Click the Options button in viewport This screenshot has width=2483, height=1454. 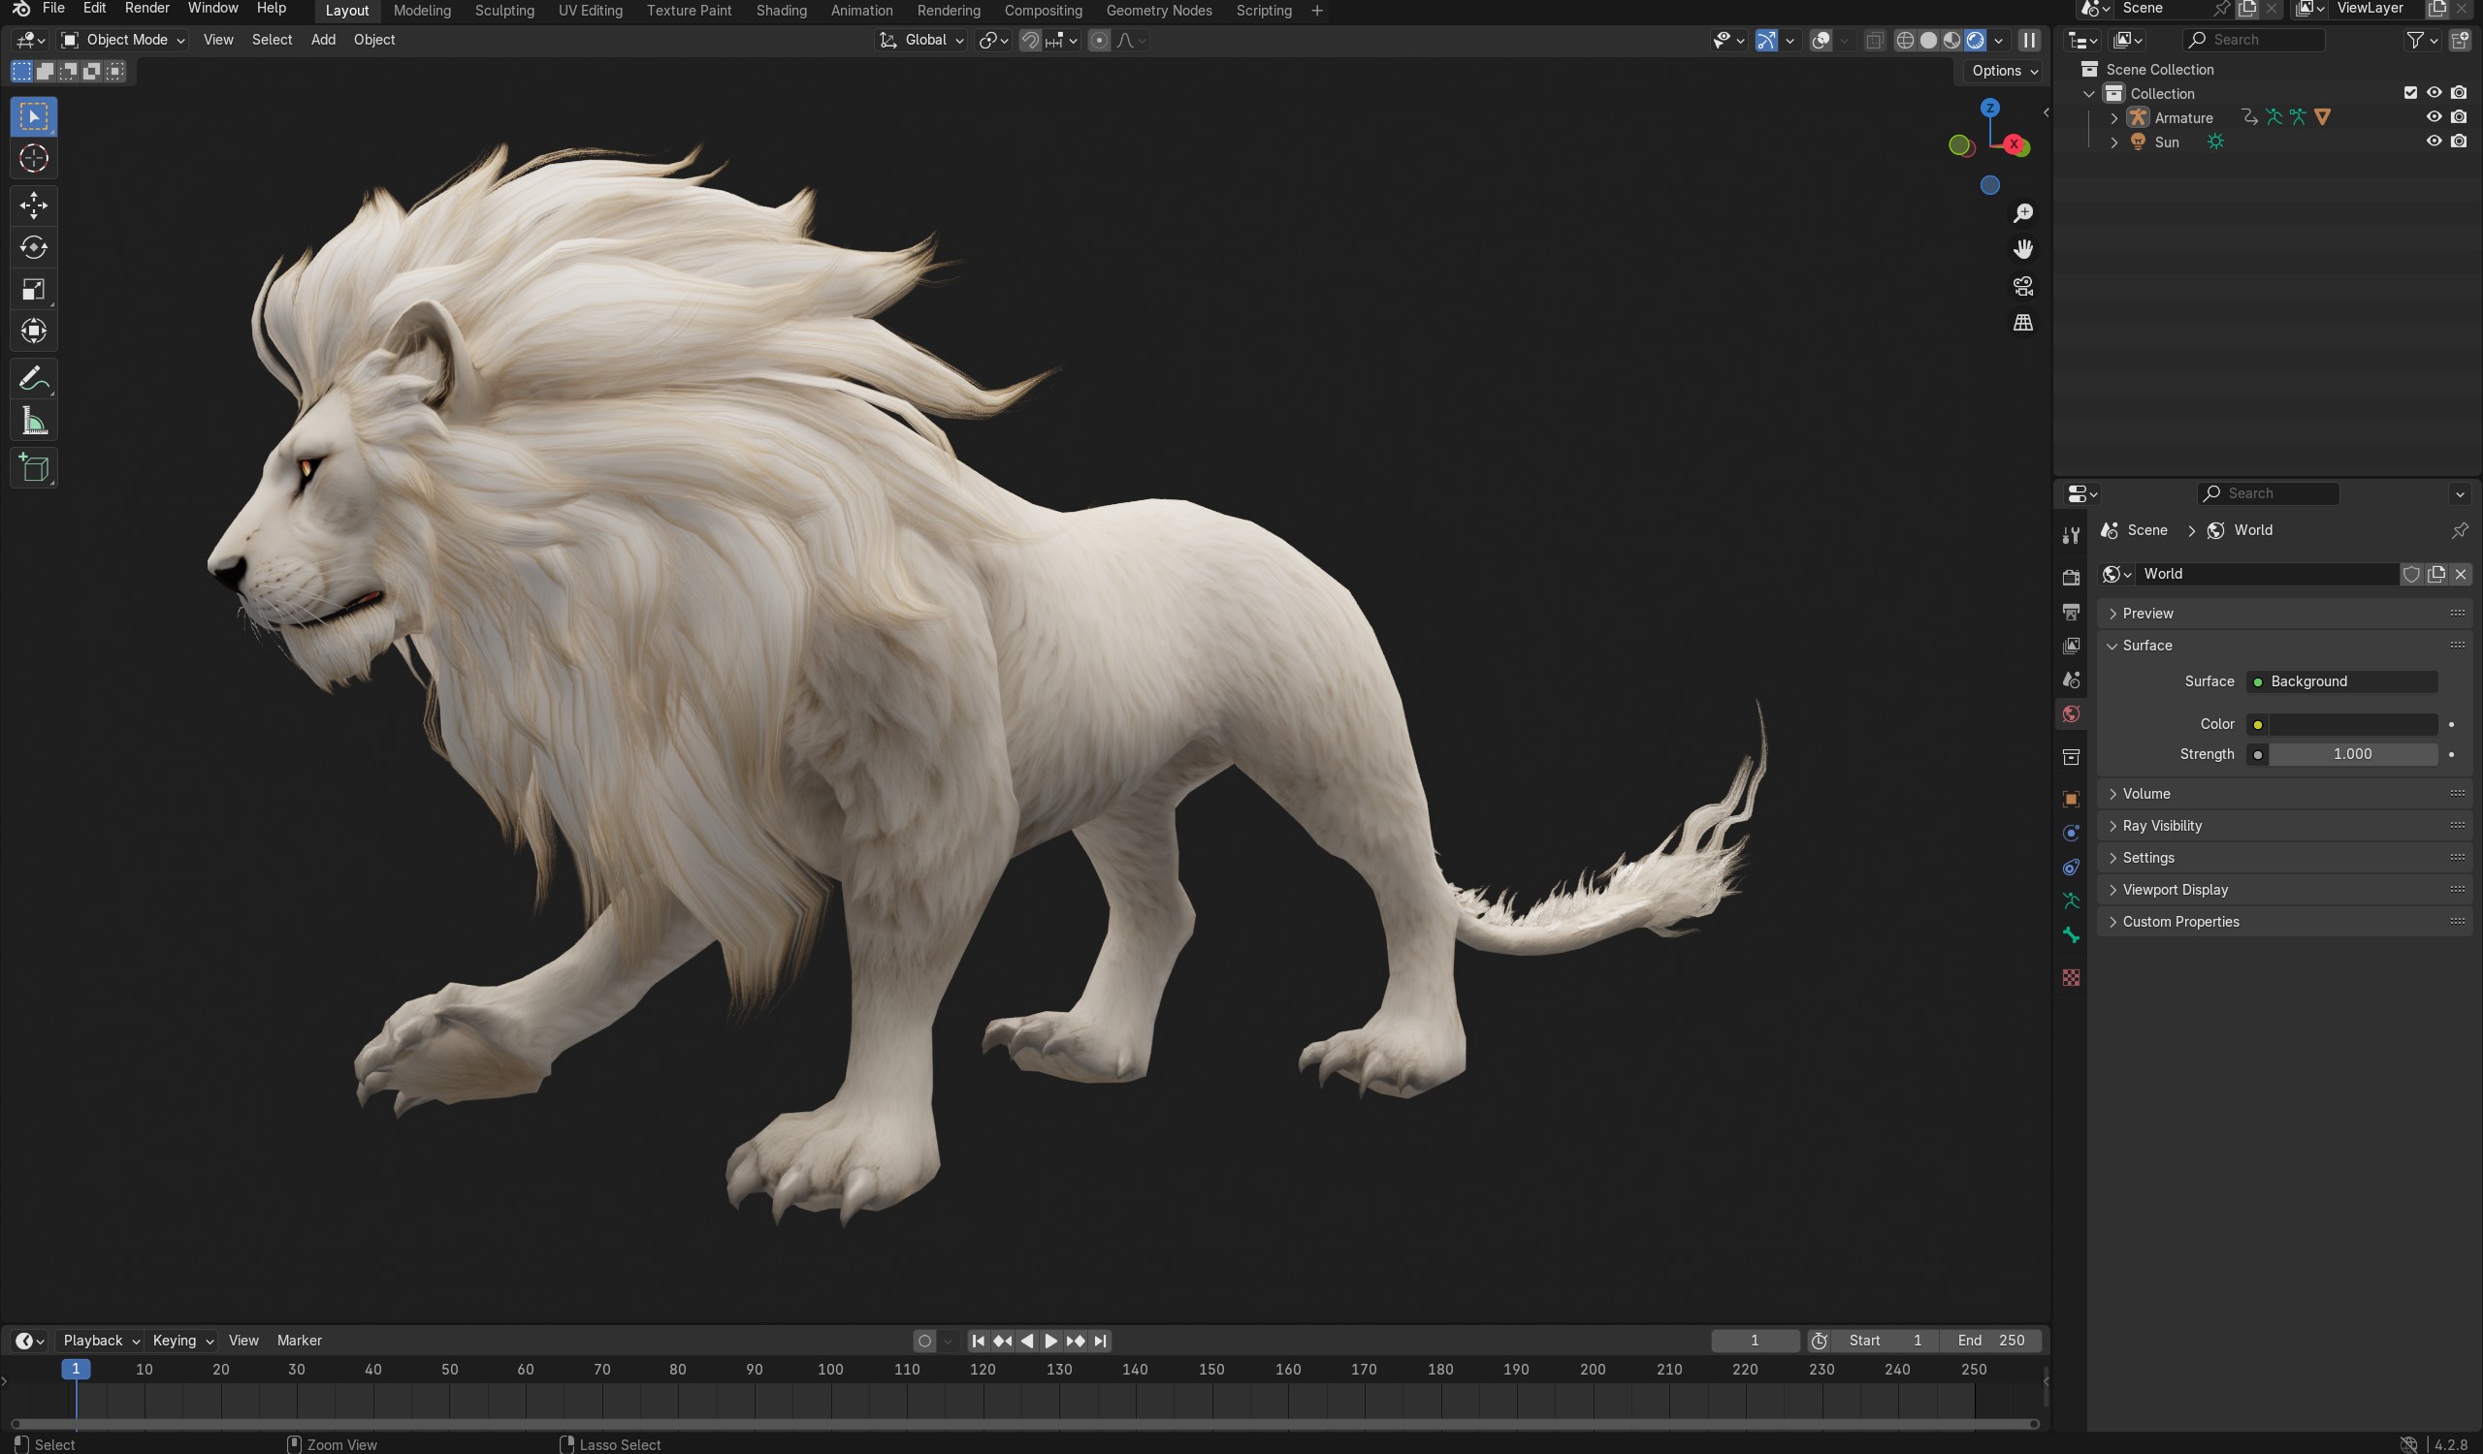pos(2004,71)
